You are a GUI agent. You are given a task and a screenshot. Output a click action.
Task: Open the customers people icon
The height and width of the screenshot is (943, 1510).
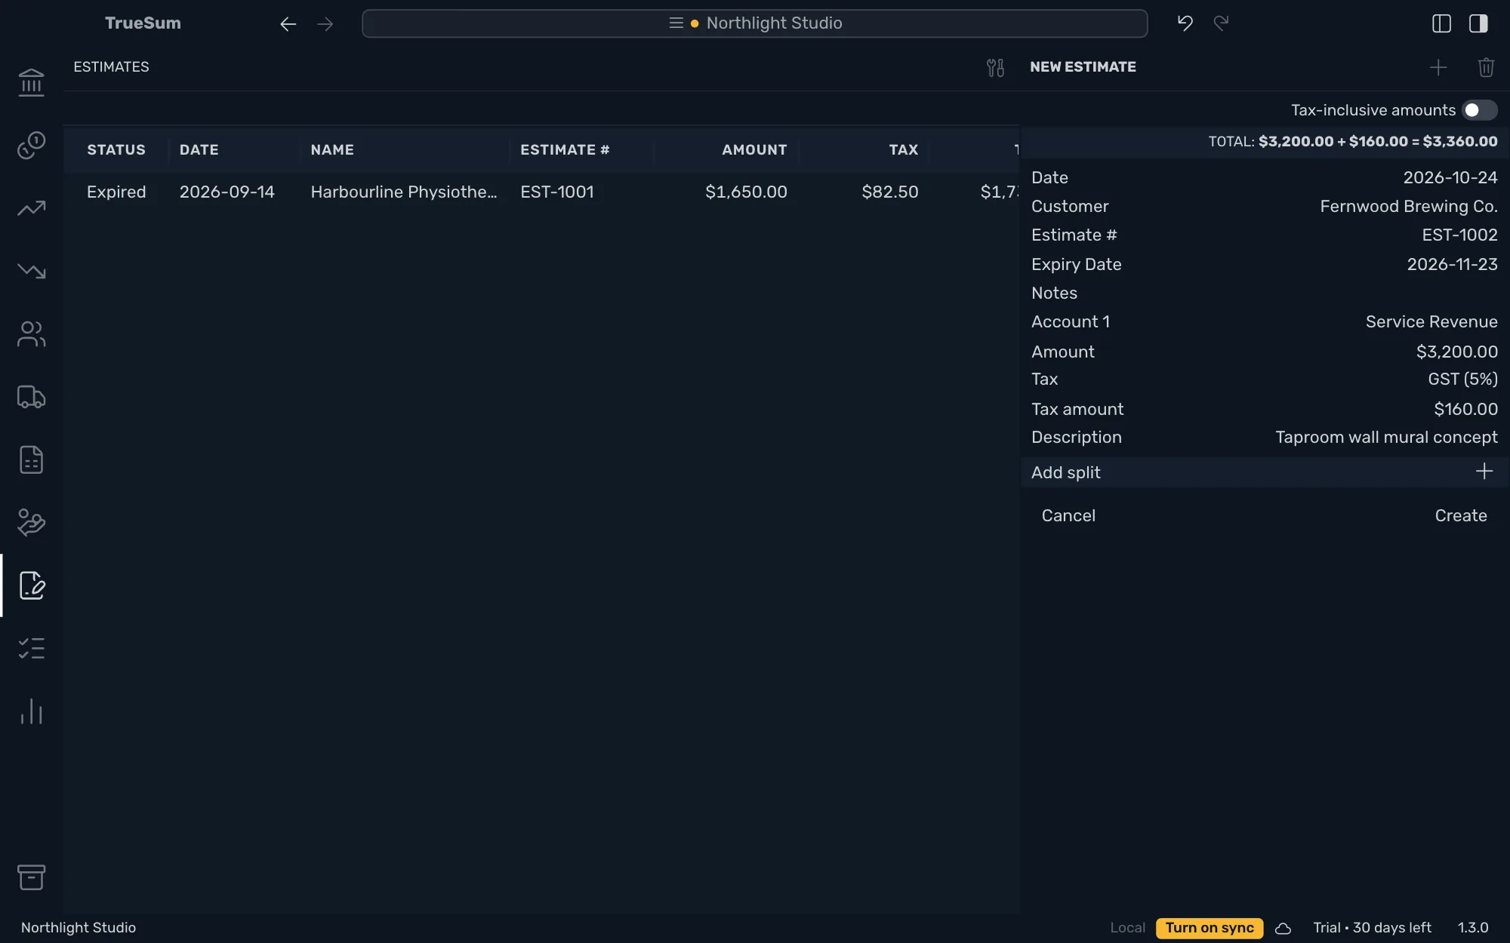point(31,334)
